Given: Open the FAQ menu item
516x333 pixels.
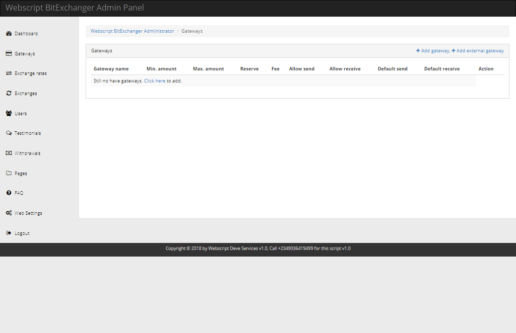Looking at the screenshot, I should point(19,193).
